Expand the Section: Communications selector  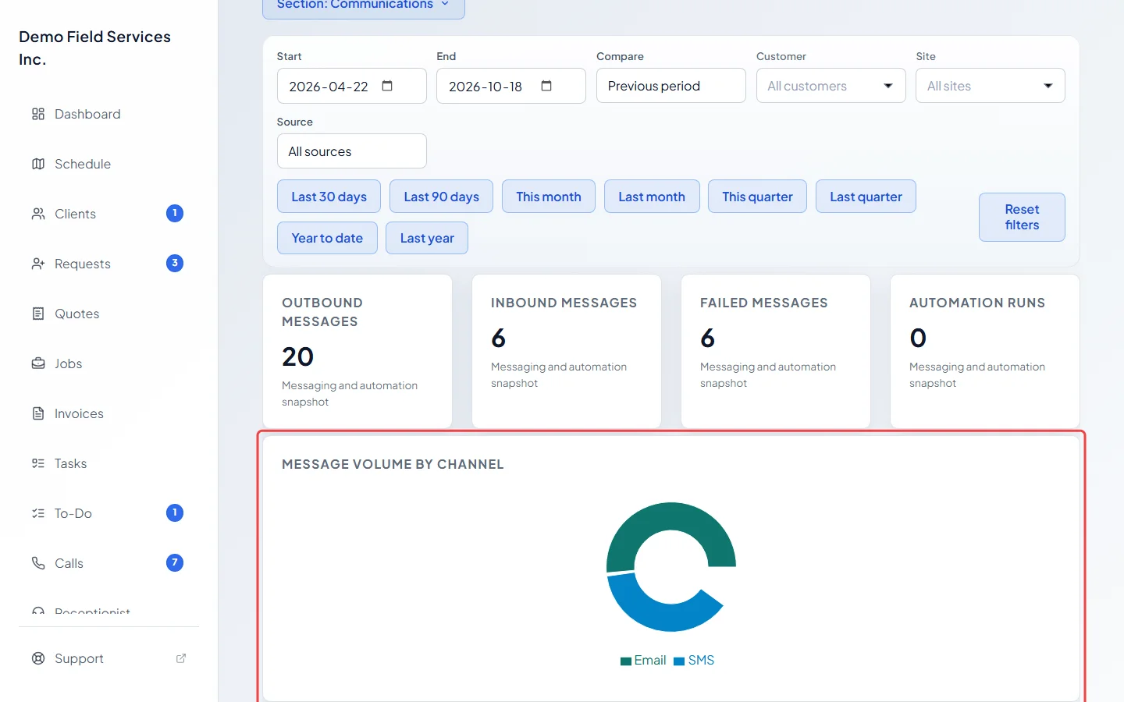[364, 5]
